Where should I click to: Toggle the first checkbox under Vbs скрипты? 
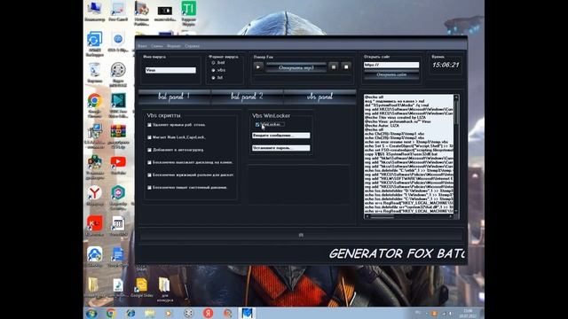149,125
